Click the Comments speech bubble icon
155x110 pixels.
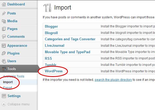click(x=4, y=36)
